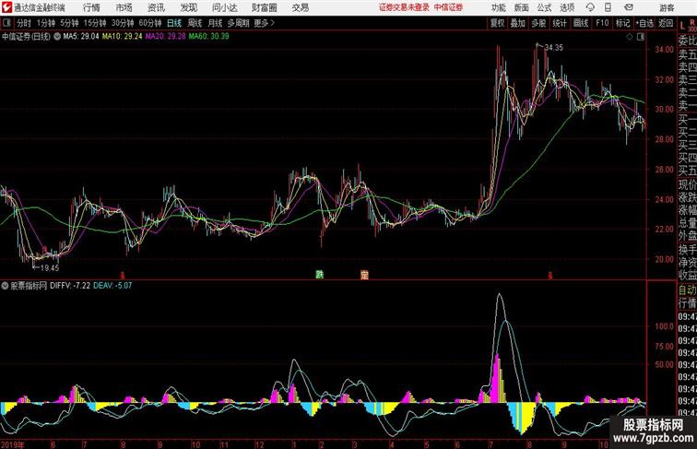Click the red 中信证券 broker link
Screen dimensions: 697x449
pyautogui.click(x=448, y=7)
